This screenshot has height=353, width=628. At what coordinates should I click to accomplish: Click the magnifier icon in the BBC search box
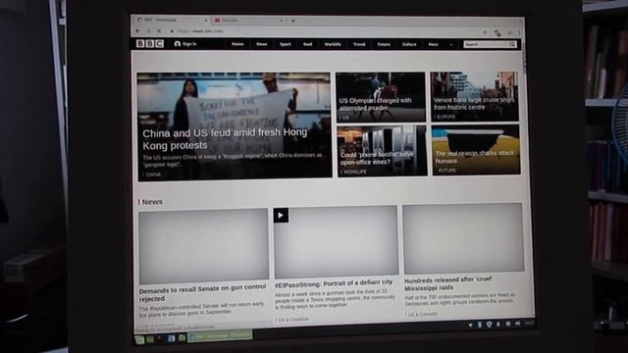tap(512, 44)
